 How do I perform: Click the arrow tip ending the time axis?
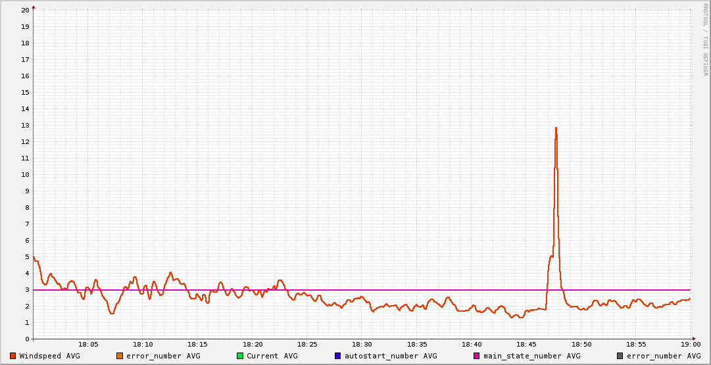[694, 339]
